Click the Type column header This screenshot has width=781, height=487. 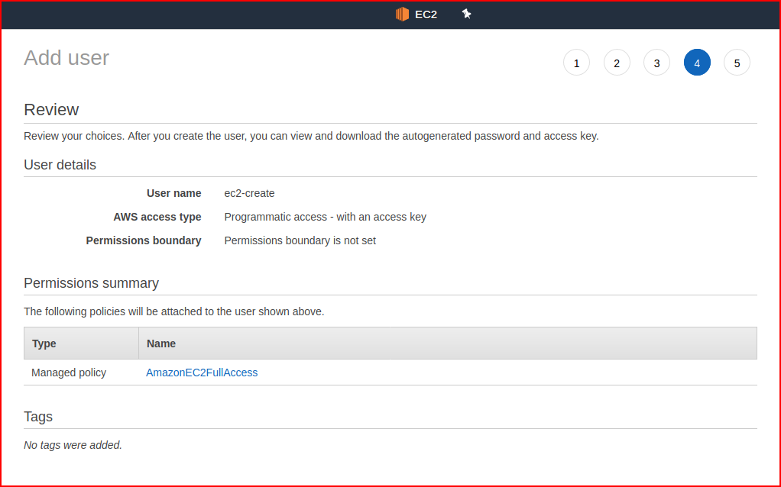click(x=81, y=343)
